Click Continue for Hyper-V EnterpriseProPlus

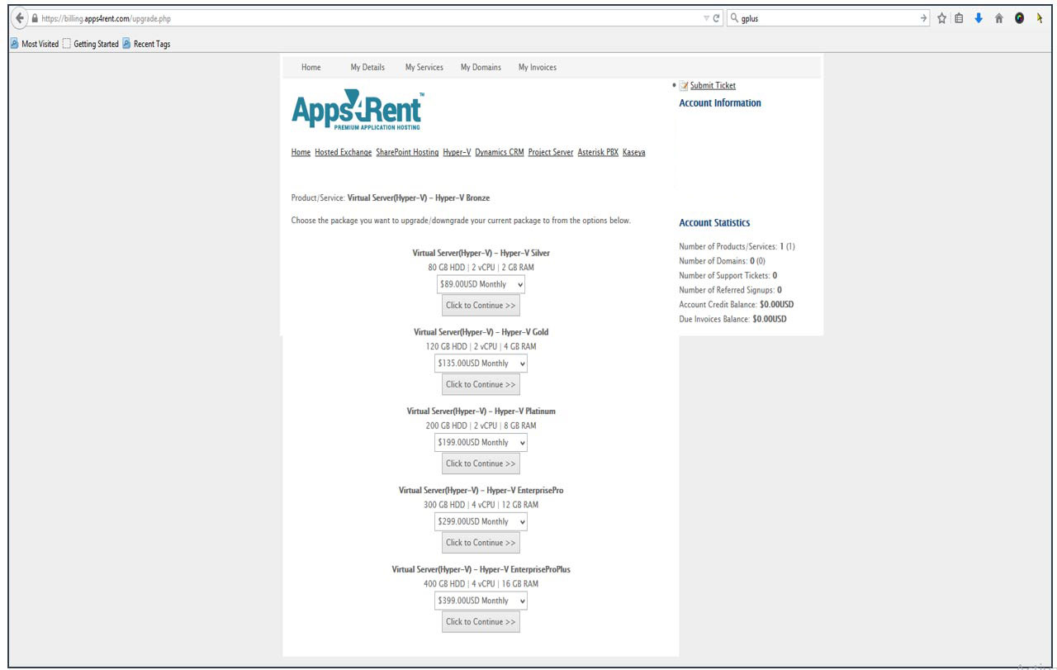click(481, 622)
